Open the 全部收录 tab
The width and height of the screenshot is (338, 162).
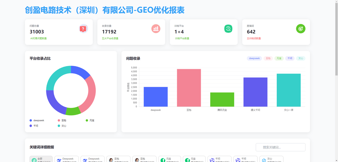[x=41, y=159]
